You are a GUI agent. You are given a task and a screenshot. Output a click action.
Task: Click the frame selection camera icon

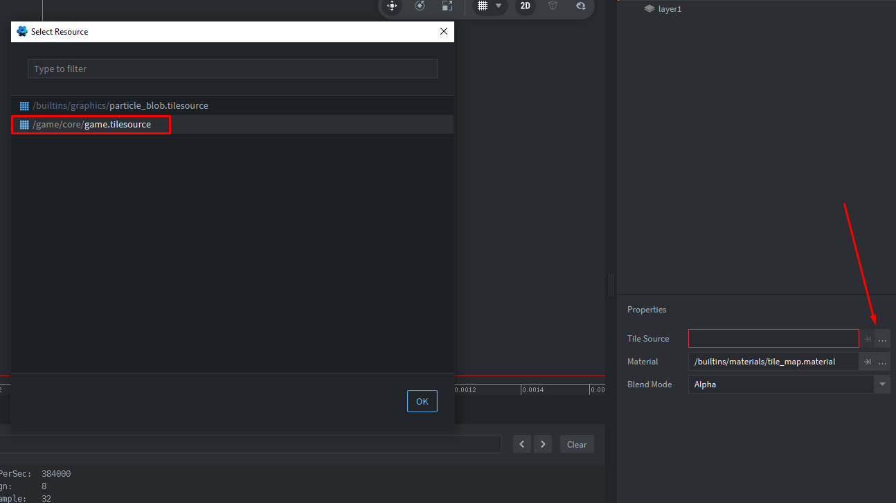pyautogui.click(x=580, y=6)
